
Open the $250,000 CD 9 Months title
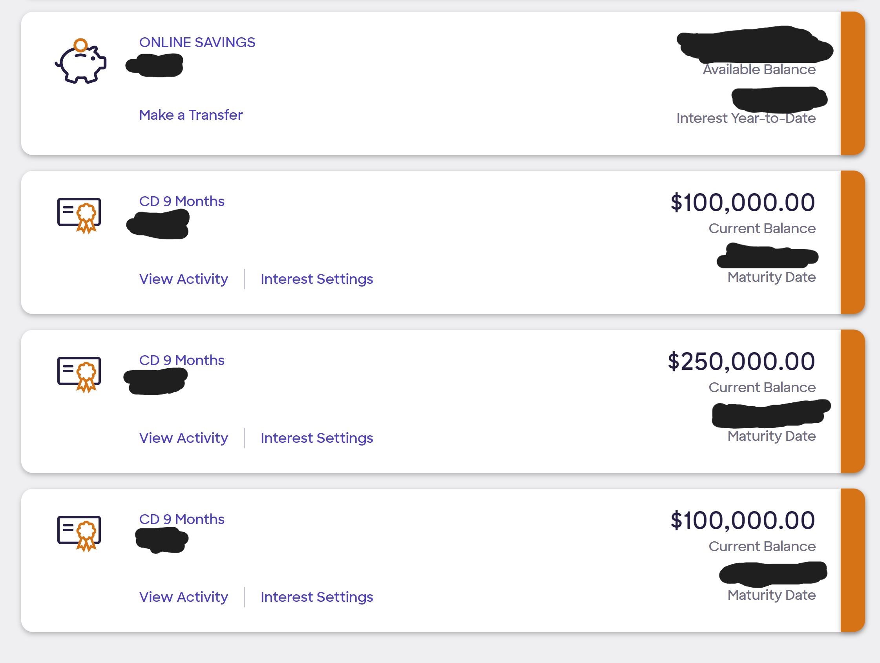181,360
